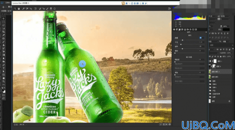235x130 pixels.
Task: Pick the Camera Raw Transform tool
Action: [36, 9]
